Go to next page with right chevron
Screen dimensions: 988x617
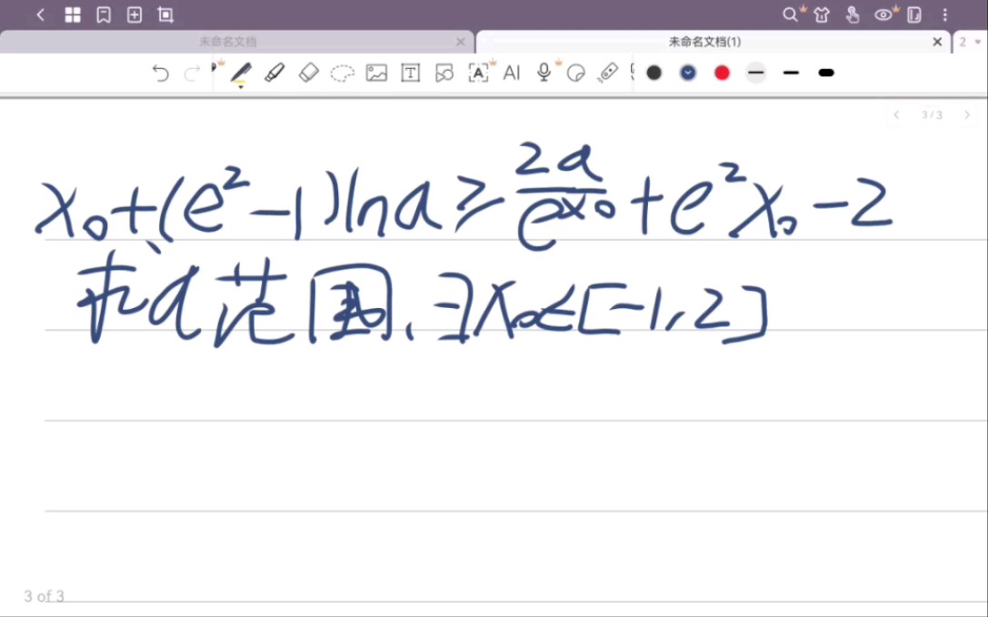click(966, 114)
